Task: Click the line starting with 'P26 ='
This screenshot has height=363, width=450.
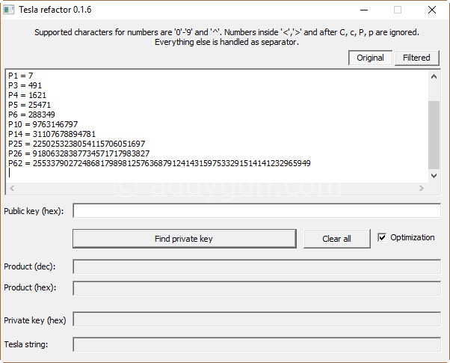Action: (79, 153)
